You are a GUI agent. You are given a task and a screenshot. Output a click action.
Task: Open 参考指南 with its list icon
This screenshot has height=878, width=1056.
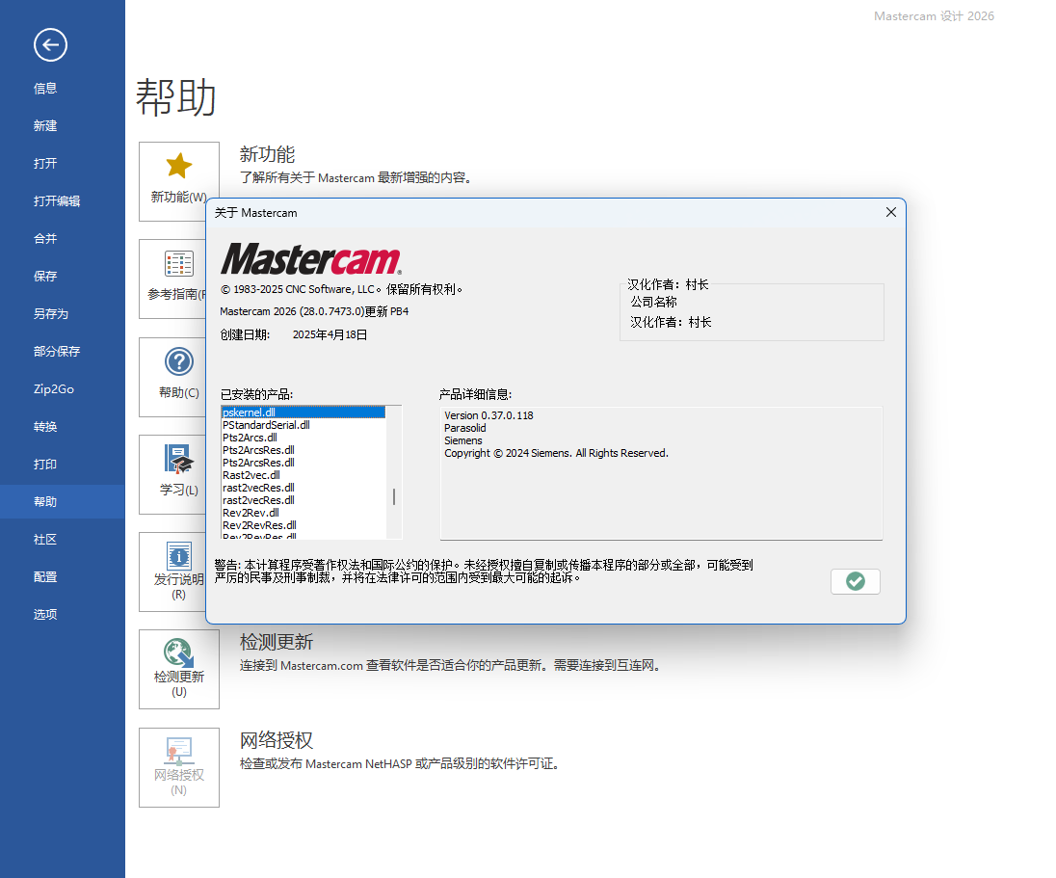point(178,263)
